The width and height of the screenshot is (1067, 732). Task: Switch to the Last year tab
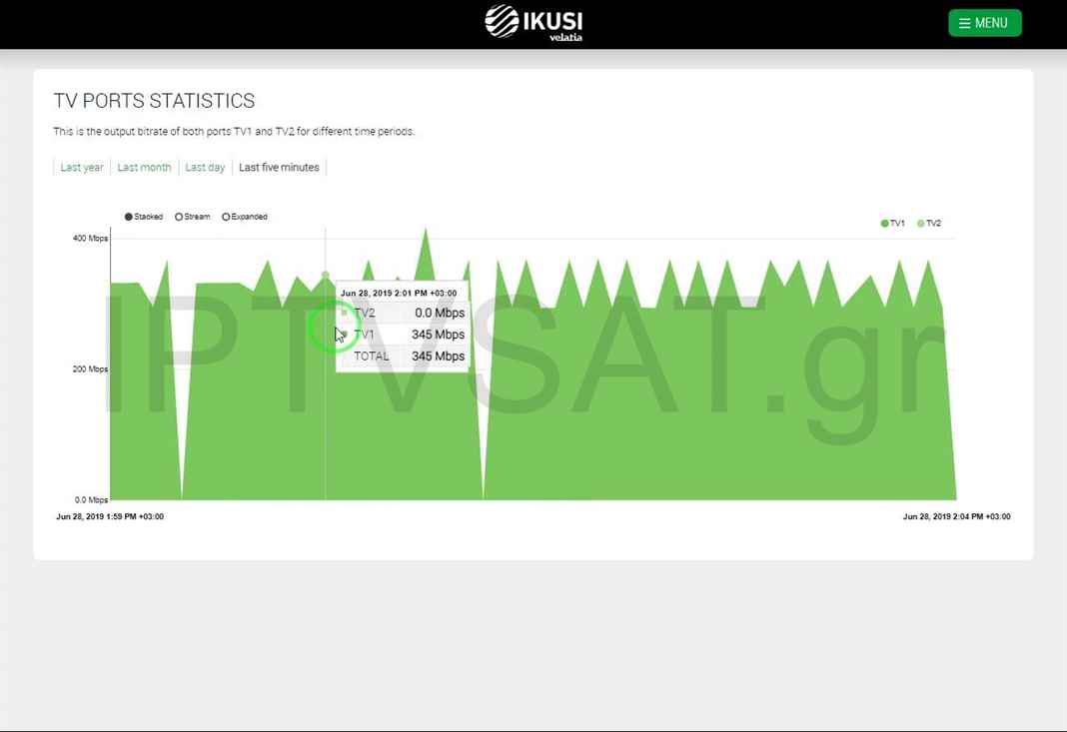pos(81,168)
